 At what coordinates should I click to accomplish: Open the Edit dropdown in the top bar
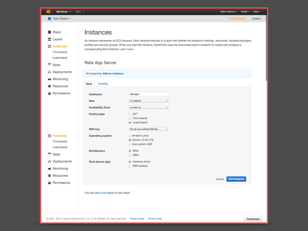pos(80,12)
